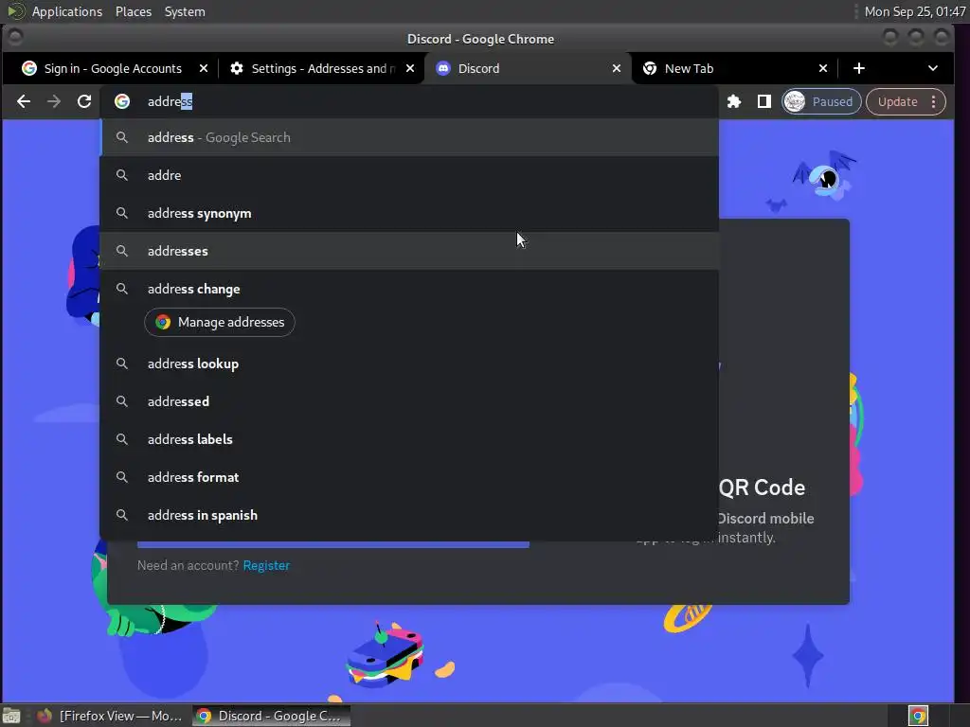Click the Manage addresses chip
Viewport: 970px width, 727px height.
(x=220, y=322)
